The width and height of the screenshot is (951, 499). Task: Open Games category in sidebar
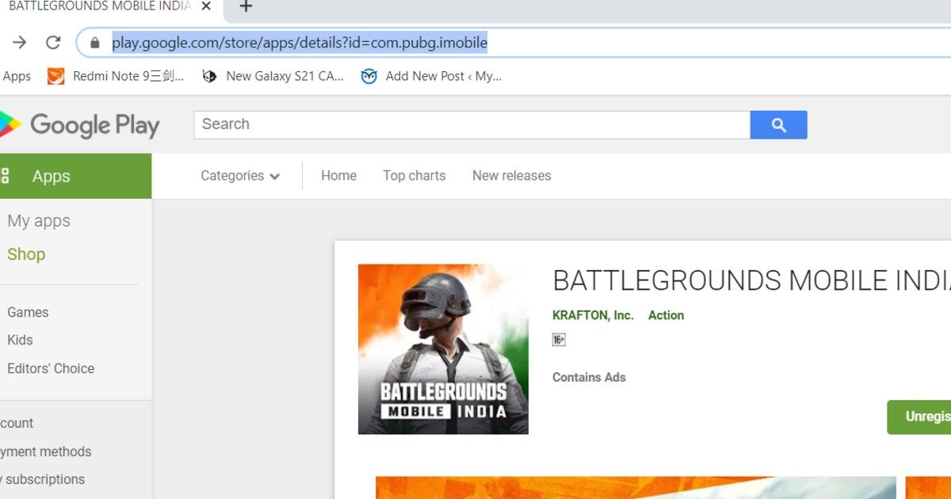(28, 313)
